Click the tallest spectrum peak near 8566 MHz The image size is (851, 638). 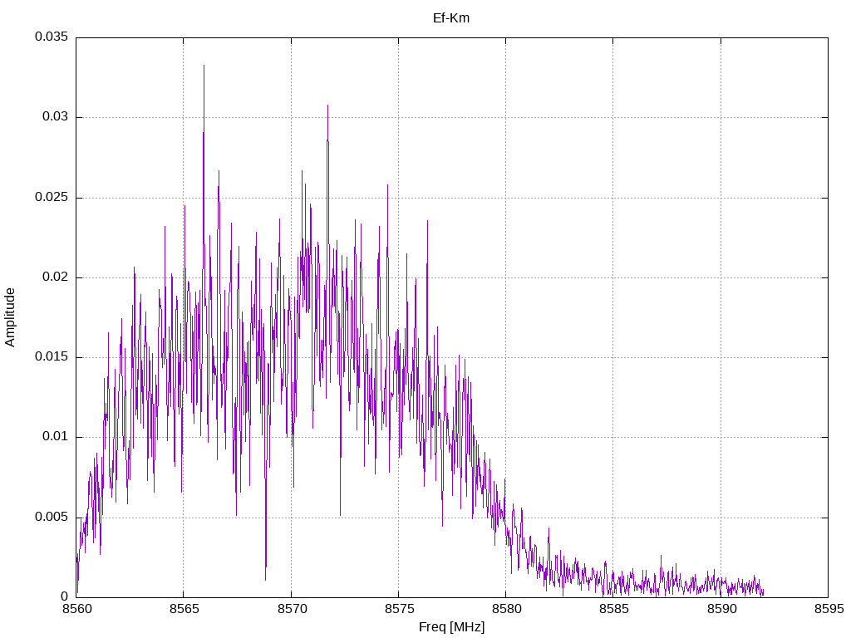point(204,66)
